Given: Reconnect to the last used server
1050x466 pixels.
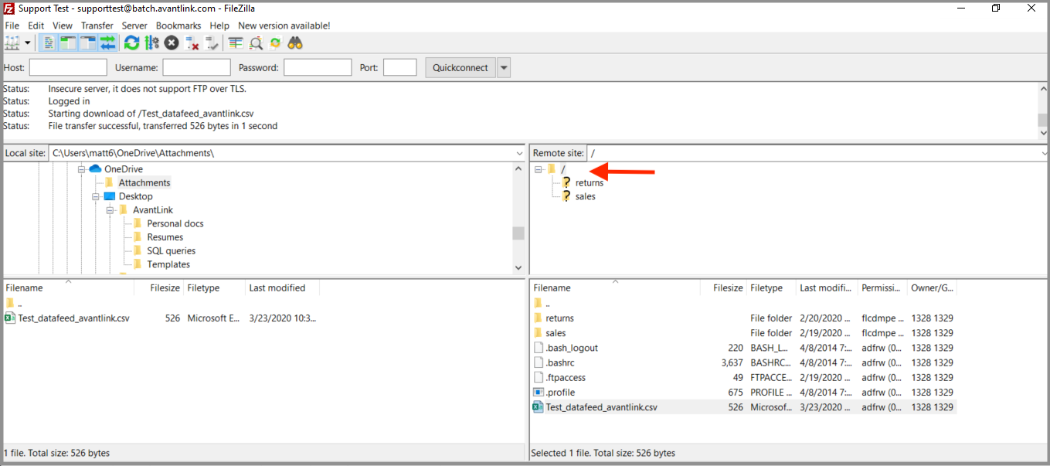Looking at the screenshot, I should pos(212,43).
